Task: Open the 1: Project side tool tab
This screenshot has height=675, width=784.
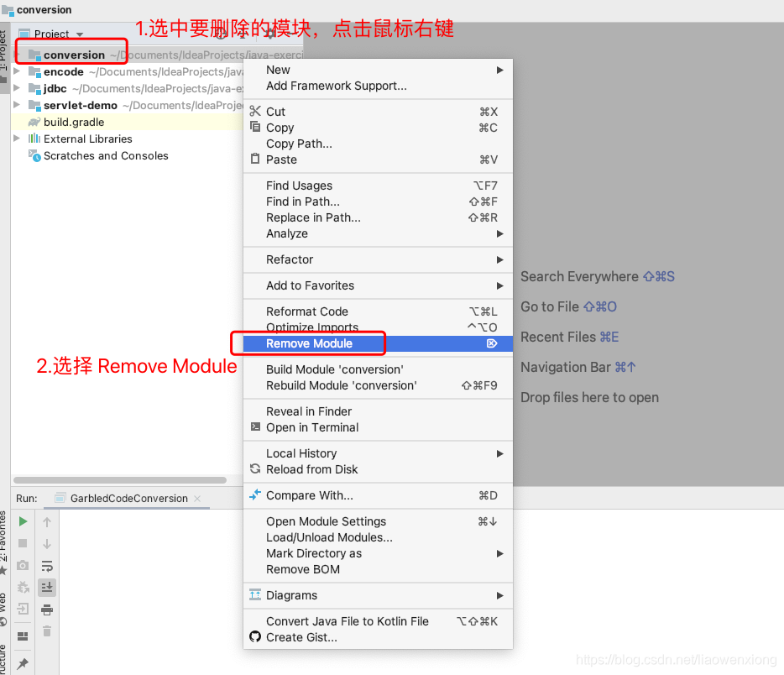Action: pos(4,56)
